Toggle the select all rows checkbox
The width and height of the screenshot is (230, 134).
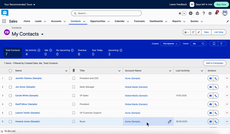(x=10, y=71)
